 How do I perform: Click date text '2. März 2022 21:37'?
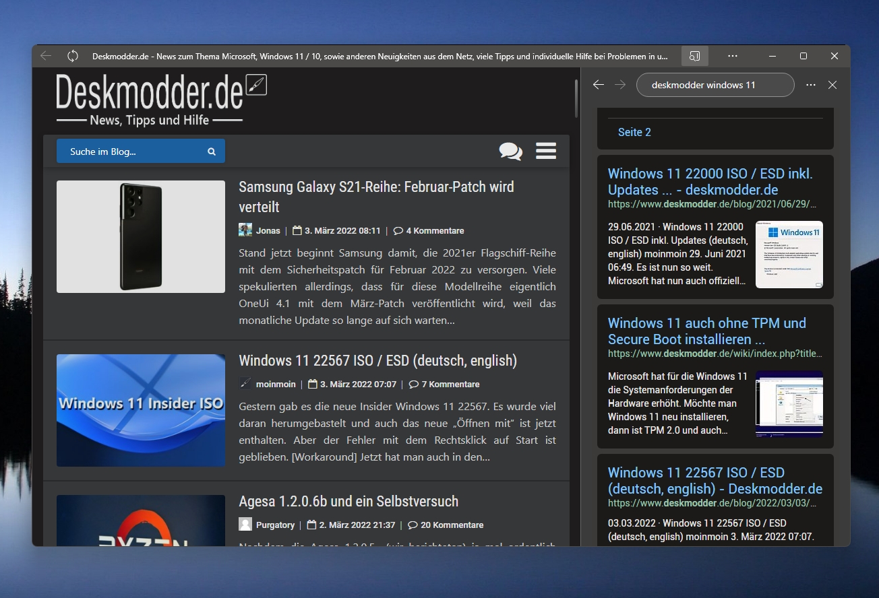point(357,525)
